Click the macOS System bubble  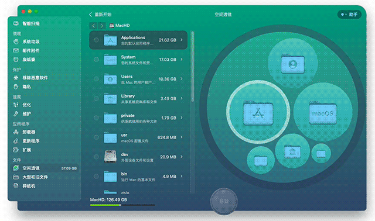(323, 112)
